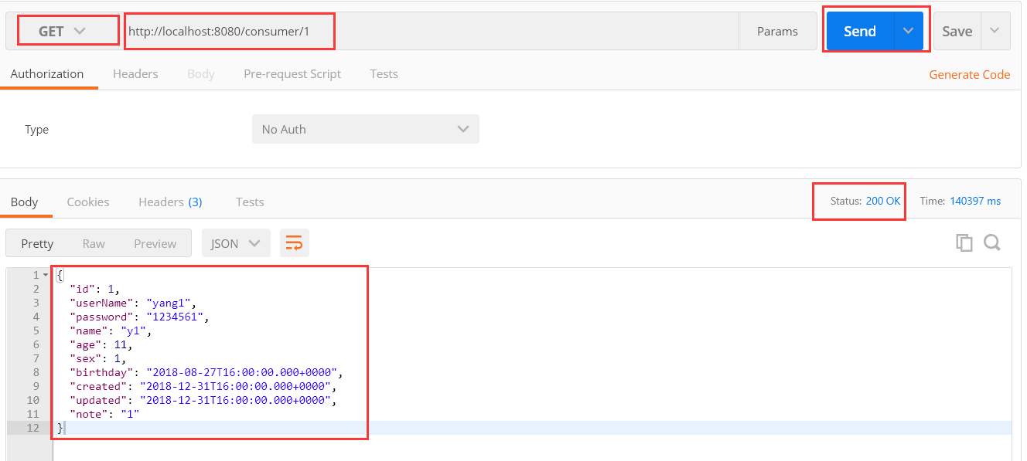This screenshot has height=461, width=1027.
Task: Select the response Body tab
Action: pyautogui.click(x=24, y=202)
